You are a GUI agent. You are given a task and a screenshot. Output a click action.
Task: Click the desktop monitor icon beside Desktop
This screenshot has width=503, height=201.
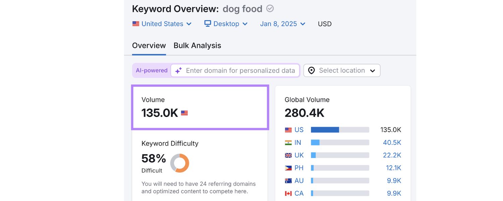(207, 23)
